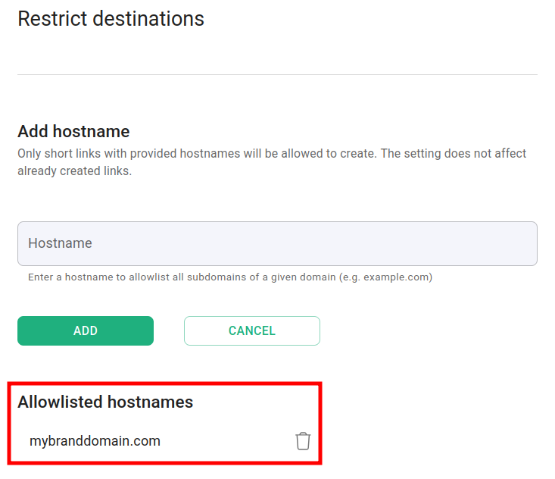555x479 pixels.
Task: Click the Add hostname section heading
Action: pos(73,131)
